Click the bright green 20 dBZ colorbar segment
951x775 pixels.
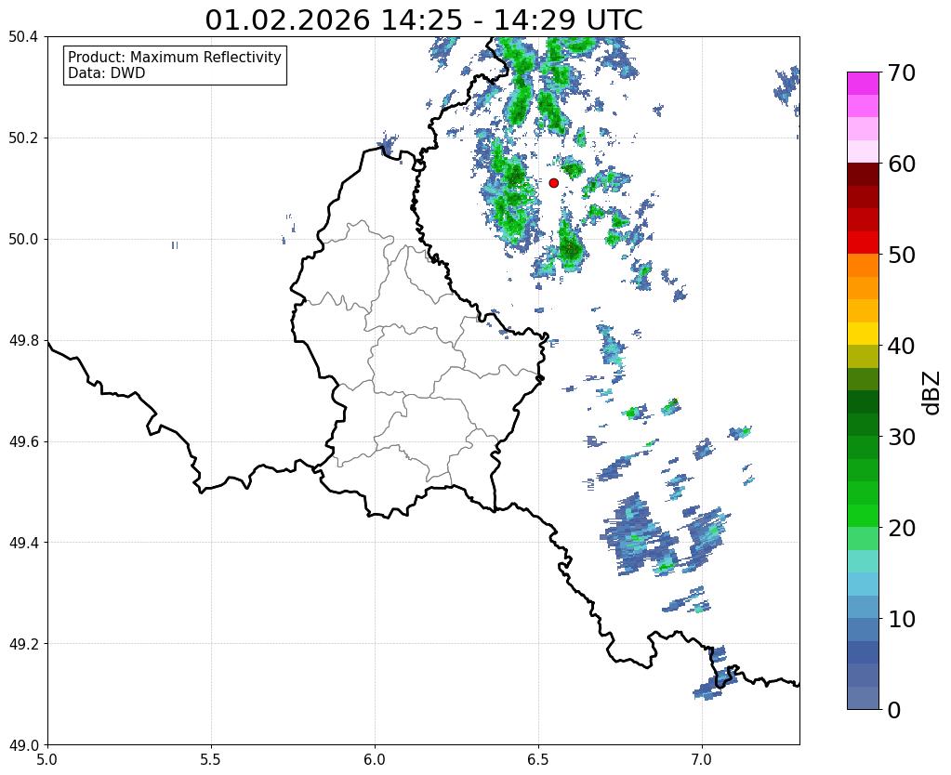[863, 516]
